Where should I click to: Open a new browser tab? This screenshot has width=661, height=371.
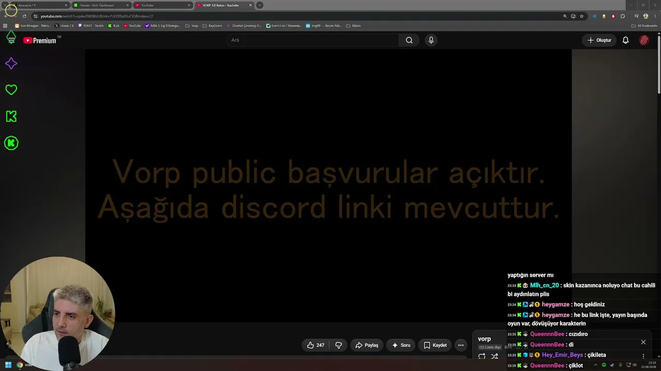(260, 5)
